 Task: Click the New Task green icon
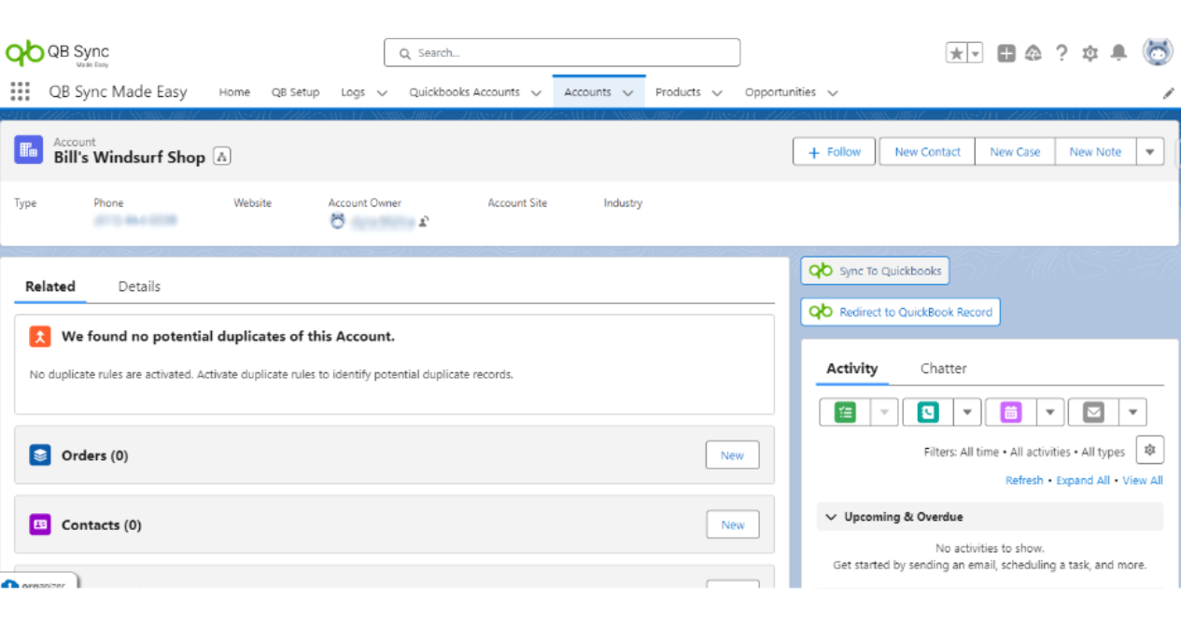coord(845,412)
